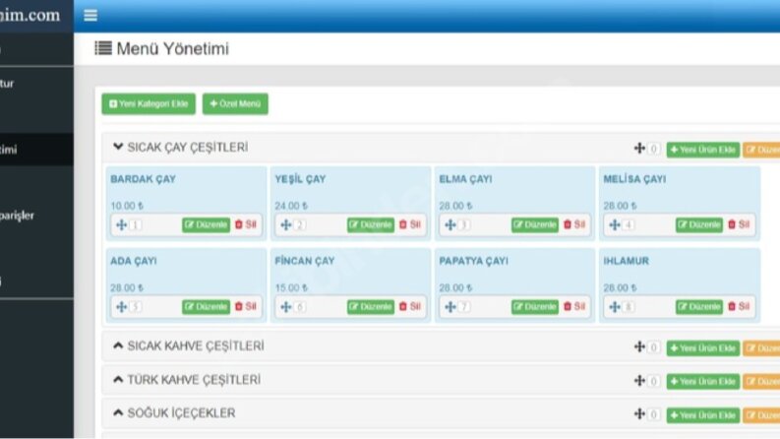Click move icon on YEŞİL ÇAY card
The width and height of the screenshot is (780, 439).
click(x=286, y=225)
